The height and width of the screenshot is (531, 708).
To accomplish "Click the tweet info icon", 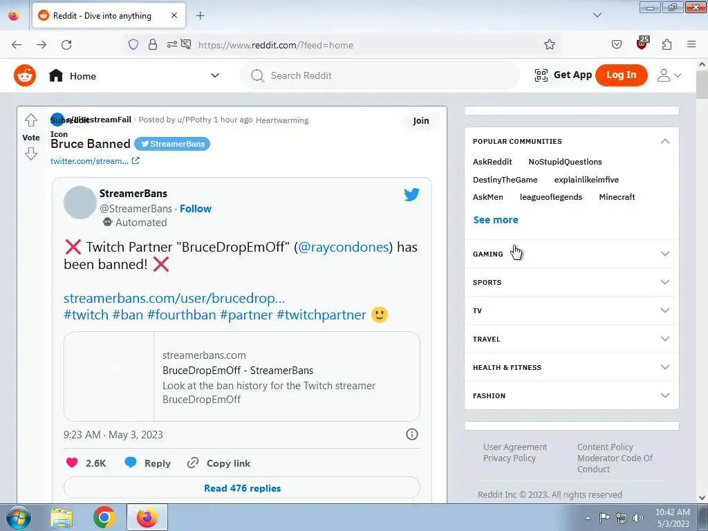I will pyautogui.click(x=412, y=434).
